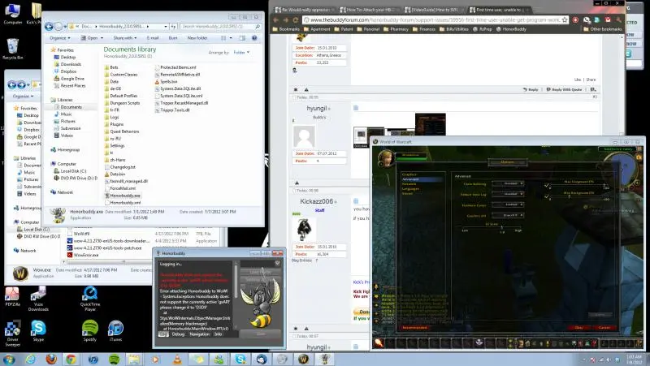This screenshot has height=366, width=650.
Task: Bookmark this page with the star icon
Action: click(x=565, y=19)
